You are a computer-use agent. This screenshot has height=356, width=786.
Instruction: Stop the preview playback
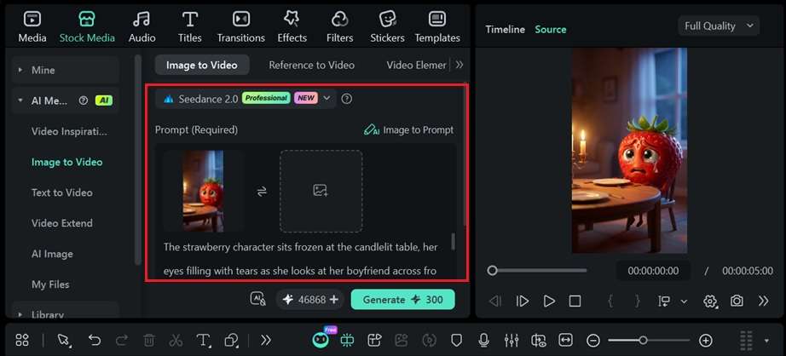point(575,301)
